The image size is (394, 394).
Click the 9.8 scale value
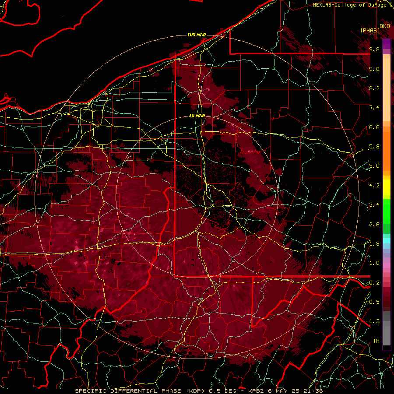pos(374,49)
